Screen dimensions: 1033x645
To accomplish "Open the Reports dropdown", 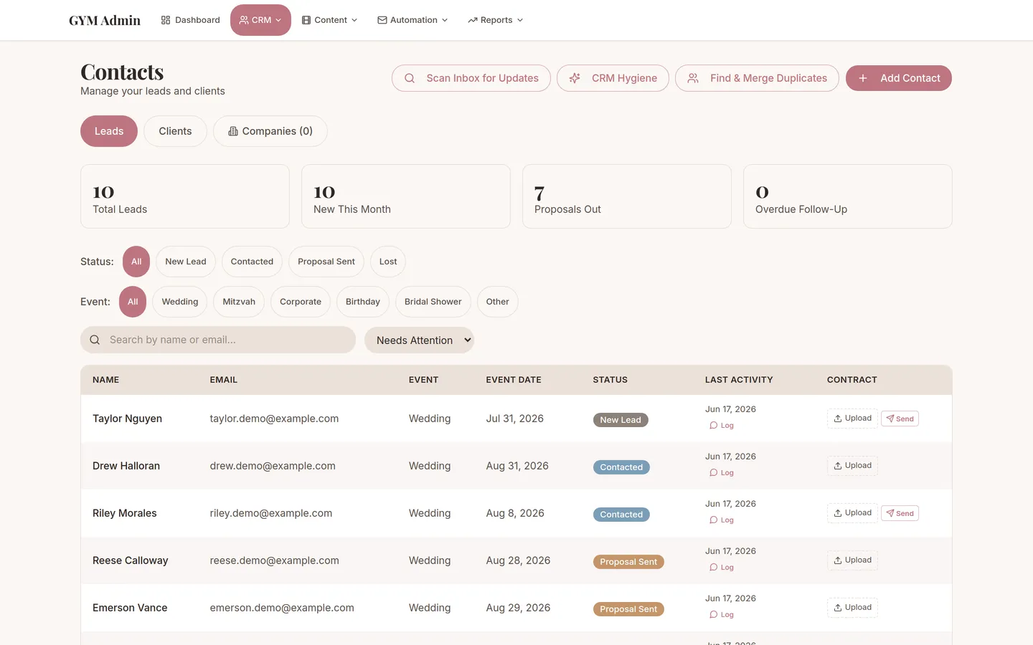I will [495, 20].
